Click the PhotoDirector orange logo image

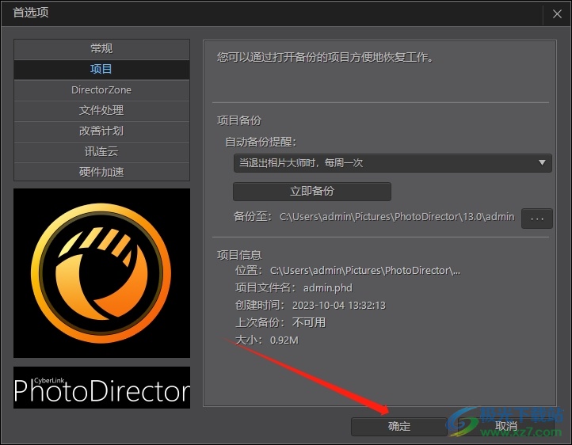coord(101,273)
